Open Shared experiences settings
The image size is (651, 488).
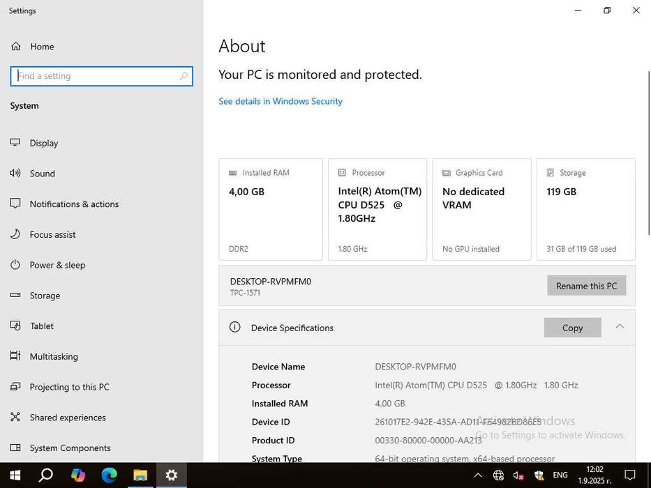68,418
